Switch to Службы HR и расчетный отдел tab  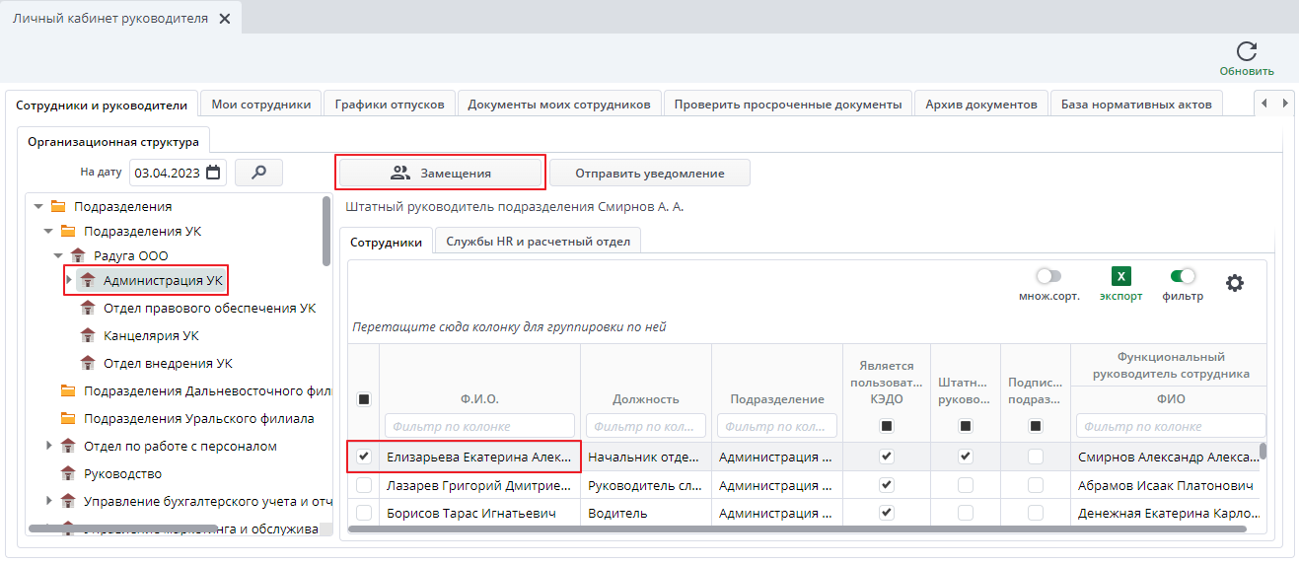(538, 241)
